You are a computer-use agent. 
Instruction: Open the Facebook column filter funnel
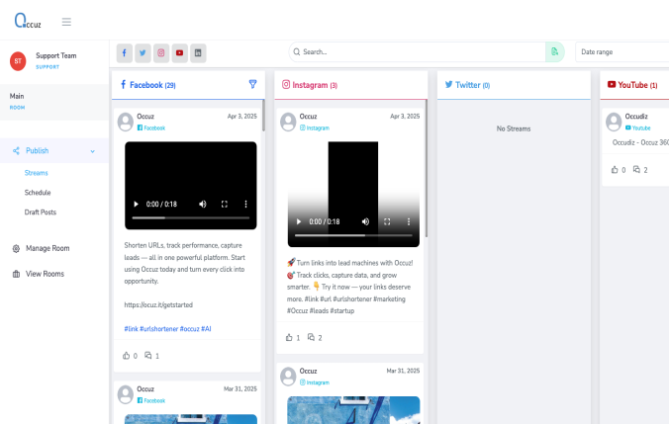click(252, 85)
